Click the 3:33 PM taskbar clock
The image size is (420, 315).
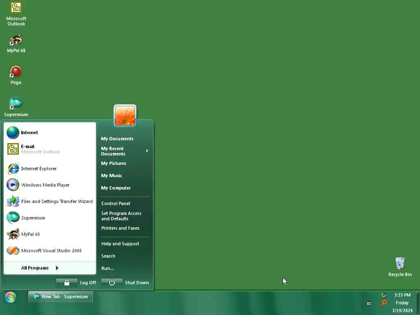(x=402, y=295)
